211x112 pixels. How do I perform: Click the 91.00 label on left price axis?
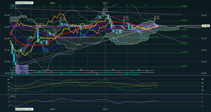[7, 62]
